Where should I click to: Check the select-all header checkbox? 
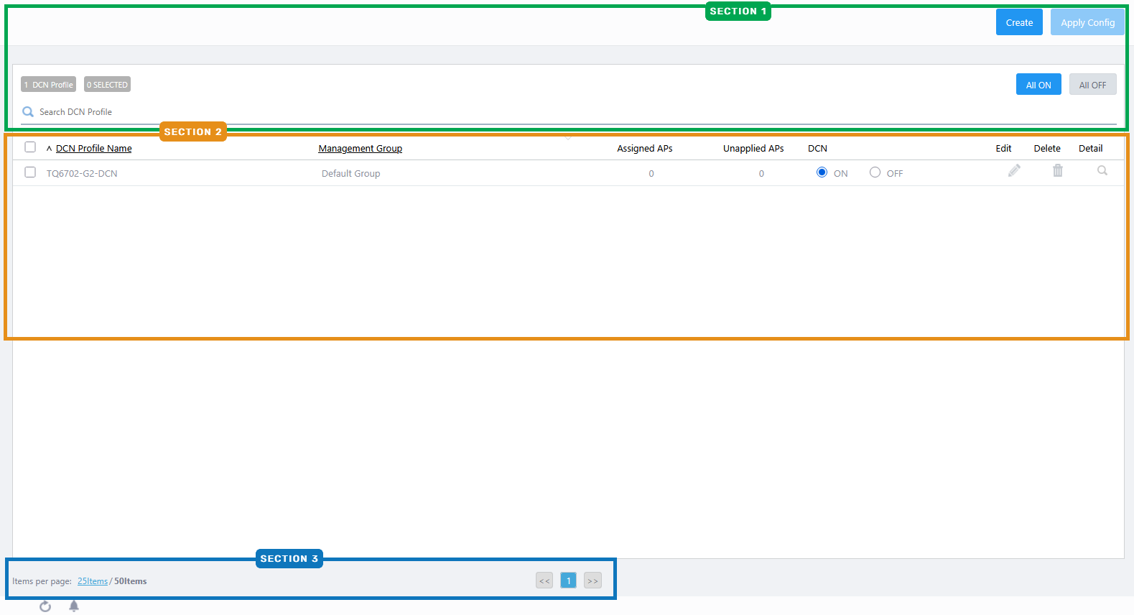[30, 147]
